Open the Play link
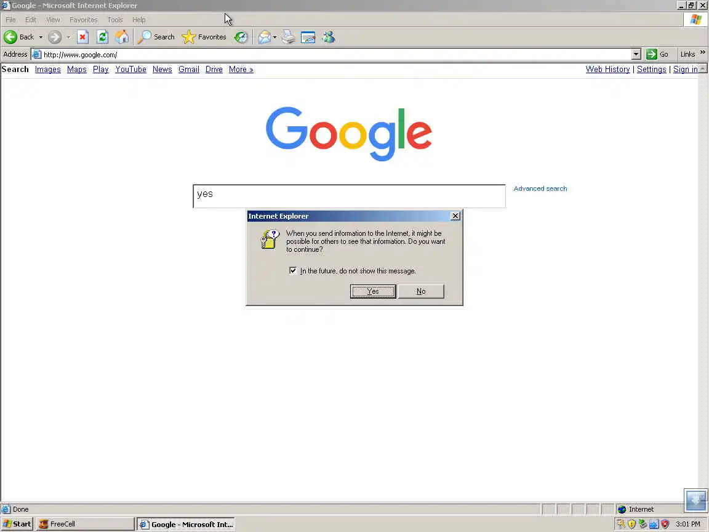709x532 pixels. point(101,69)
